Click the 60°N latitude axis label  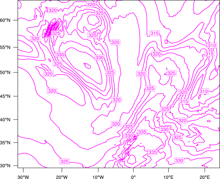coord(5,20)
